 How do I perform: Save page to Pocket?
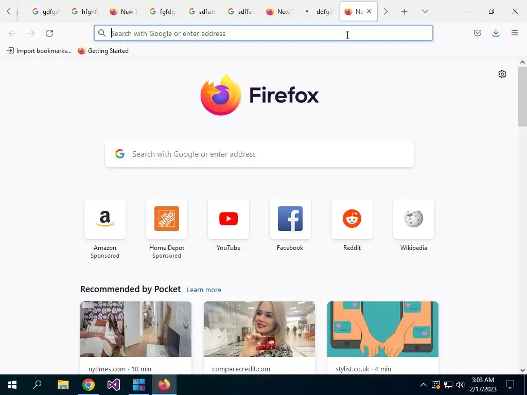(x=477, y=33)
